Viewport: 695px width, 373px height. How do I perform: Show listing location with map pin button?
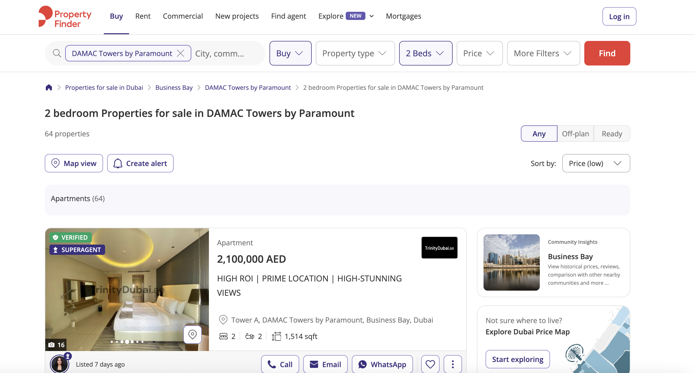tap(192, 334)
